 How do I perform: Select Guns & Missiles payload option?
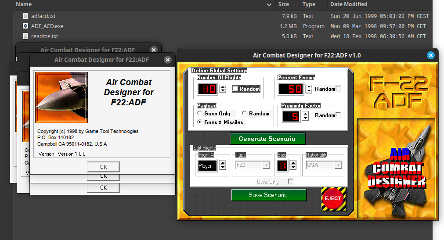200,122
